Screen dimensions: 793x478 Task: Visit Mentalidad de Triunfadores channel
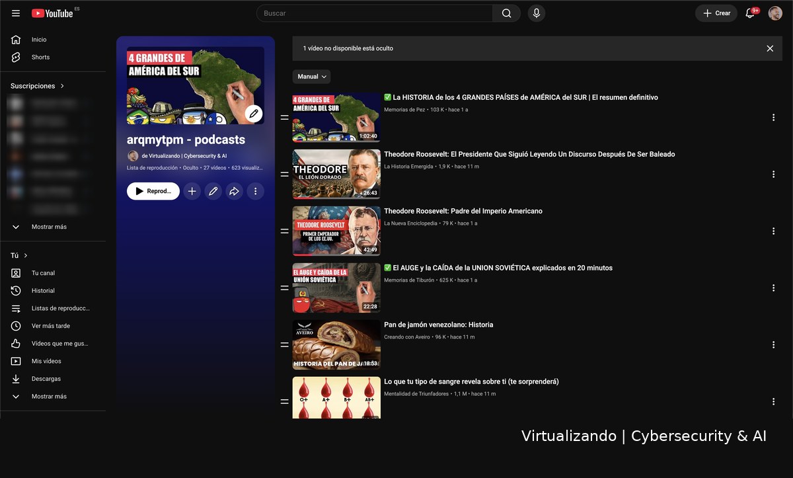coord(416,394)
